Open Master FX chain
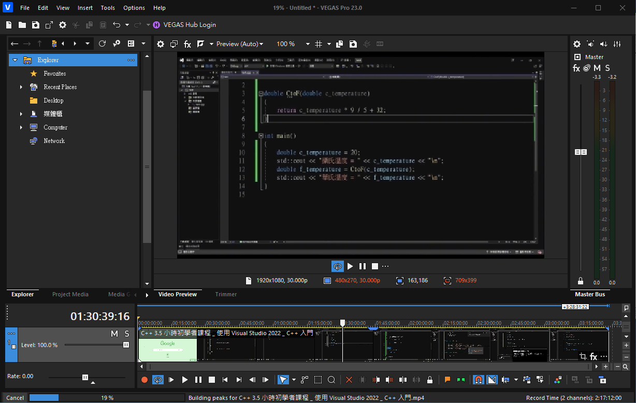636x403 pixels. click(576, 68)
